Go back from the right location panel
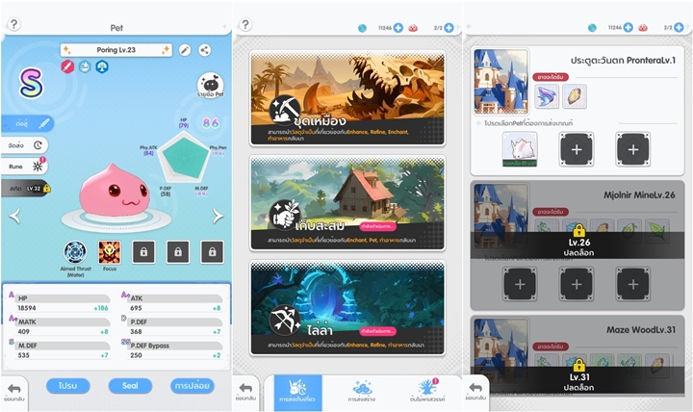The image size is (693, 412). click(x=475, y=391)
